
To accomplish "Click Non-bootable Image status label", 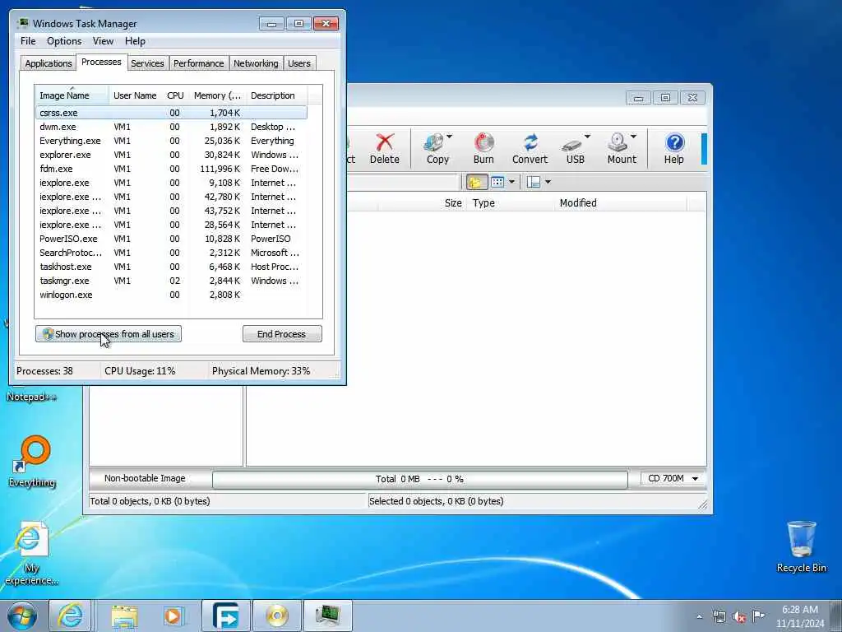I will click(x=145, y=478).
